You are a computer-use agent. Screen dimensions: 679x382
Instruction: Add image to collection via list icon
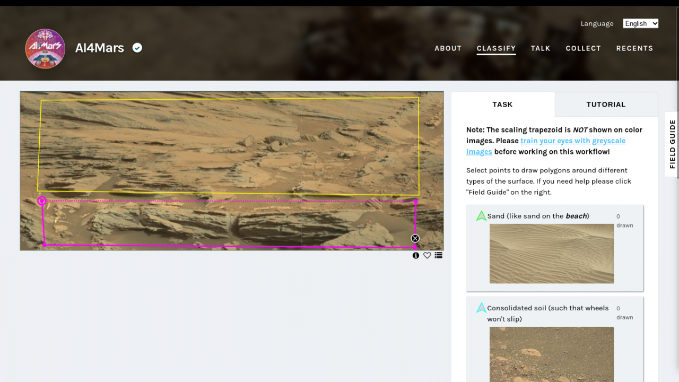pos(439,255)
